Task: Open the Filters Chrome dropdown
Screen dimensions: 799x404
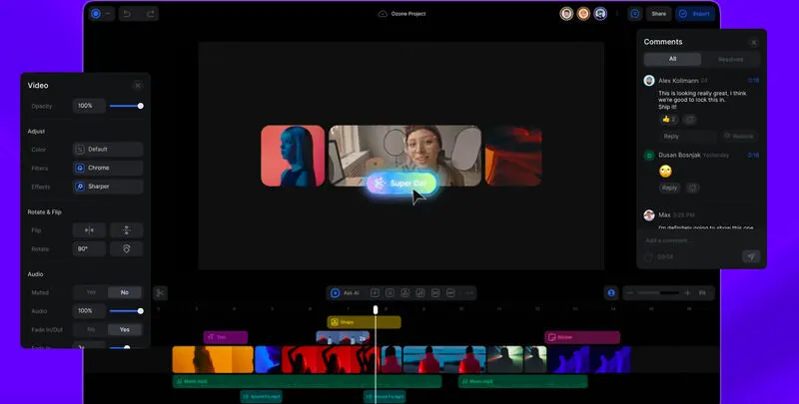Action: tap(108, 168)
